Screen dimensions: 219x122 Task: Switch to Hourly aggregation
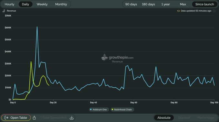tap(9, 4)
